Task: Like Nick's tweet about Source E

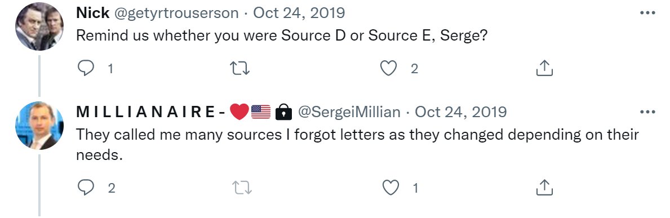Action: (388, 68)
